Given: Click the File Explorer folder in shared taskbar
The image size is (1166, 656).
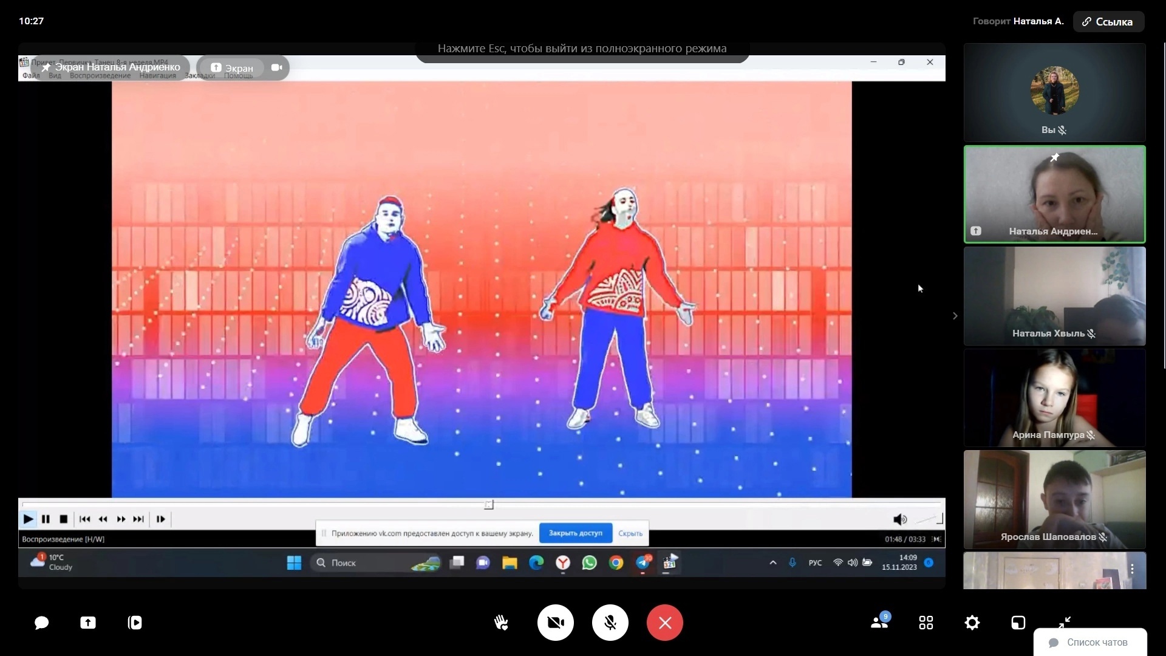Looking at the screenshot, I should click(x=510, y=563).
